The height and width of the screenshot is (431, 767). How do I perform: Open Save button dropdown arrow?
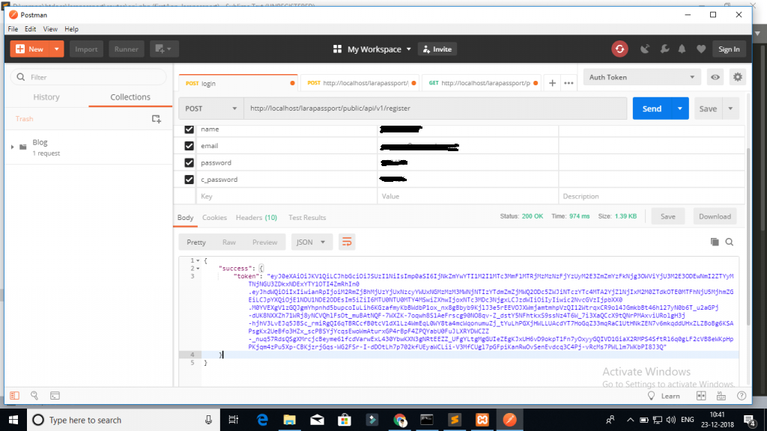(730, 108)
